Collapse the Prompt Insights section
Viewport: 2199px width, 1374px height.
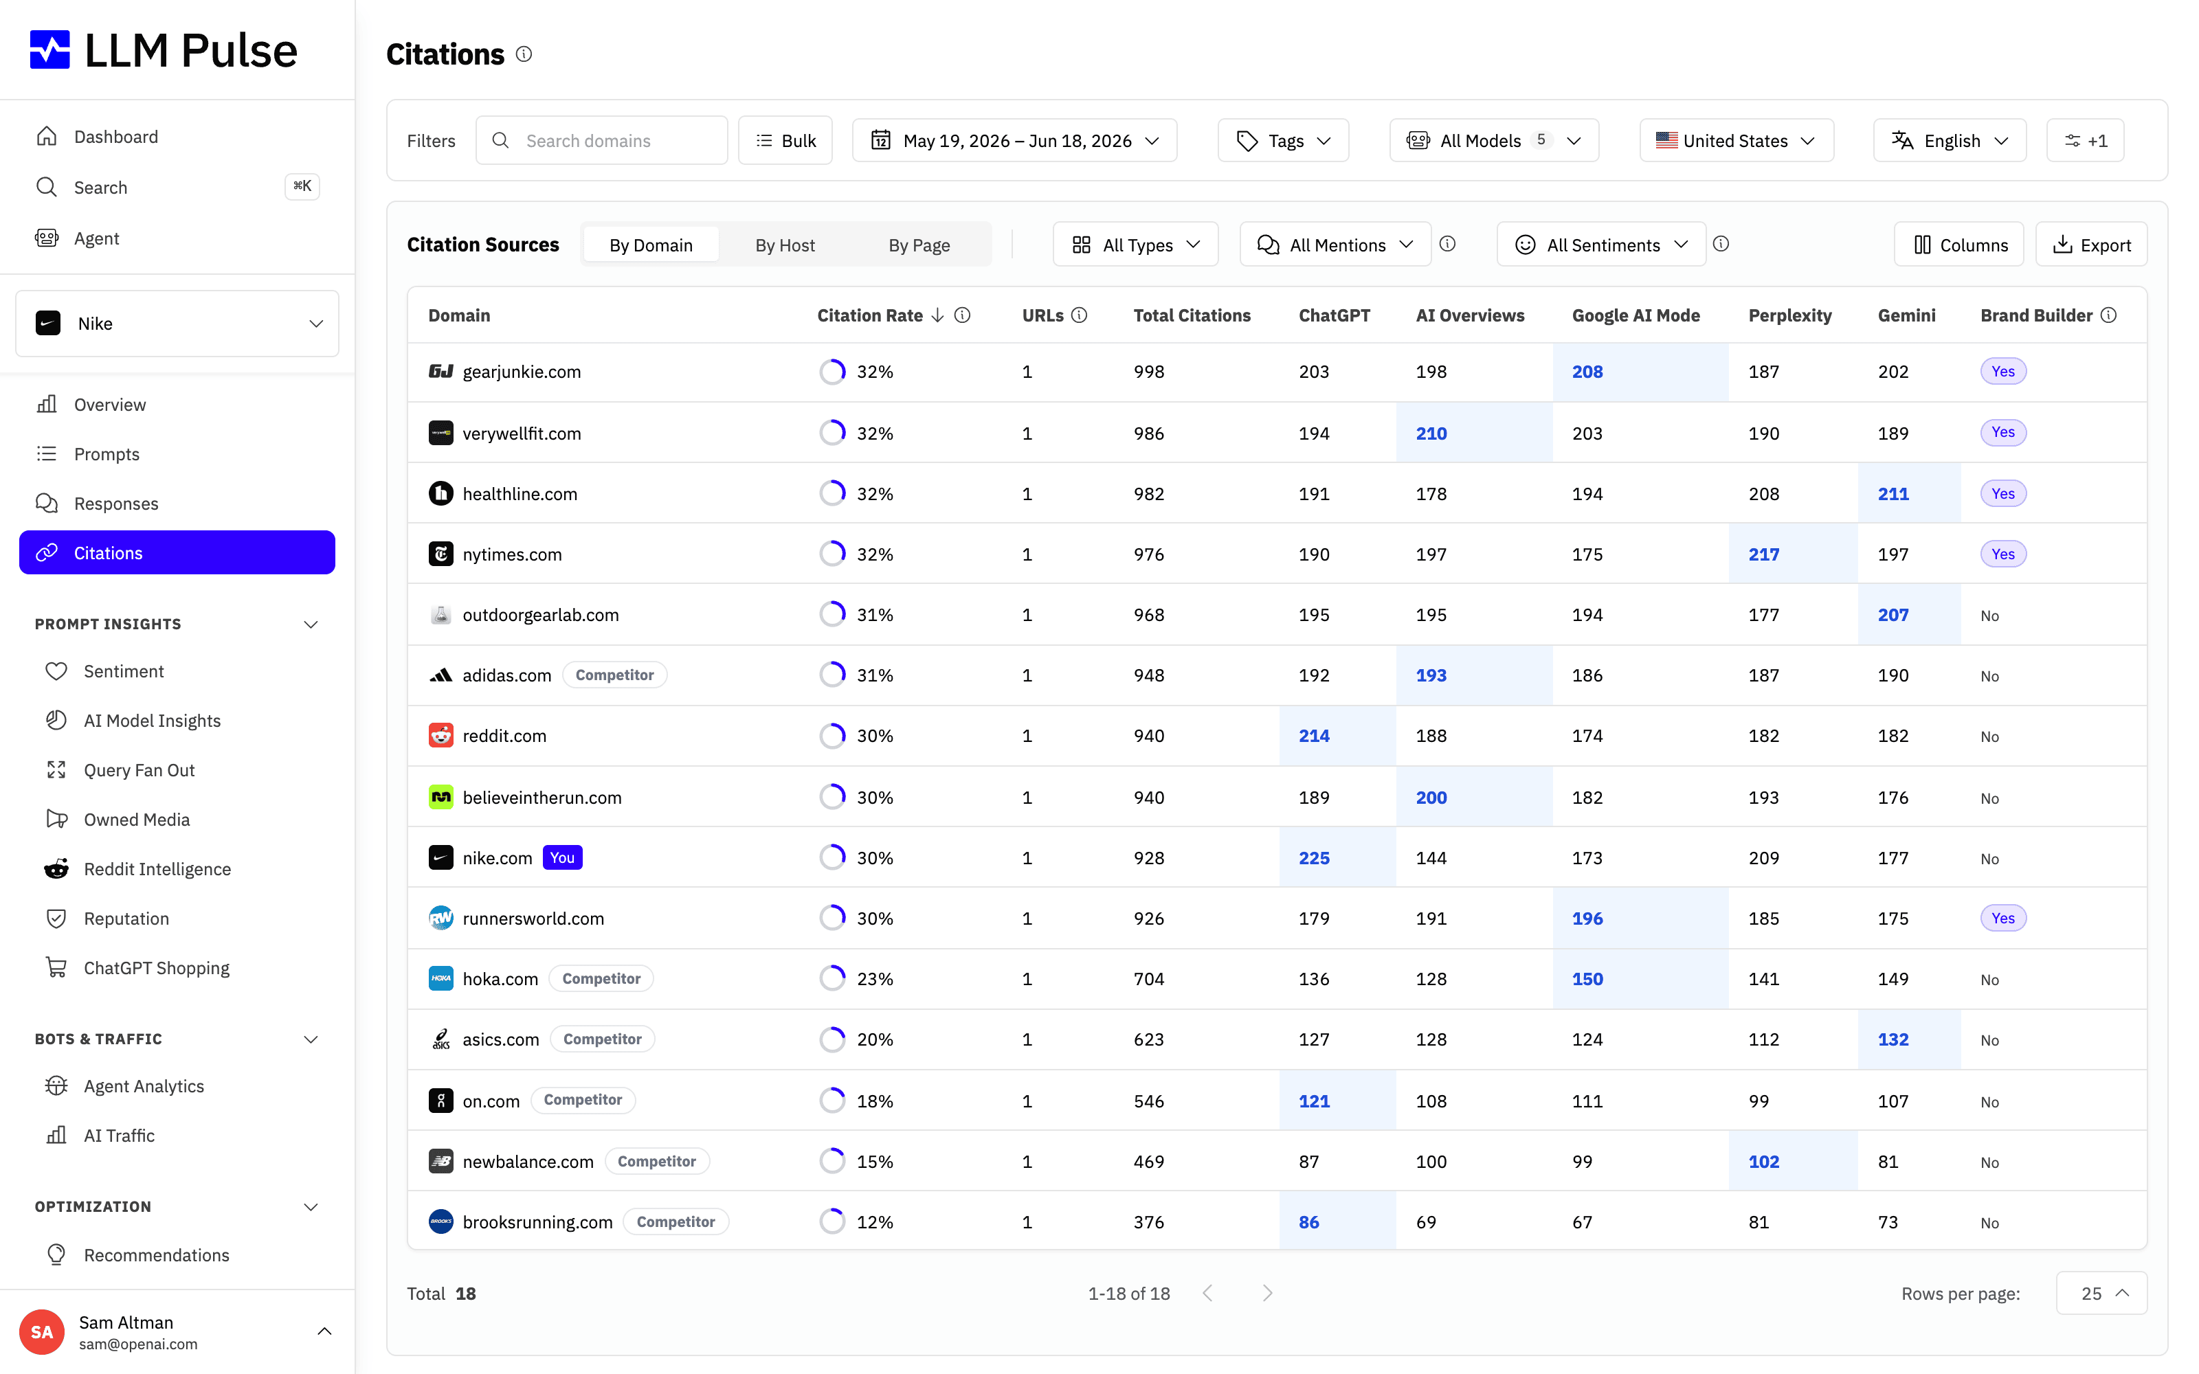tap(311, 624)
